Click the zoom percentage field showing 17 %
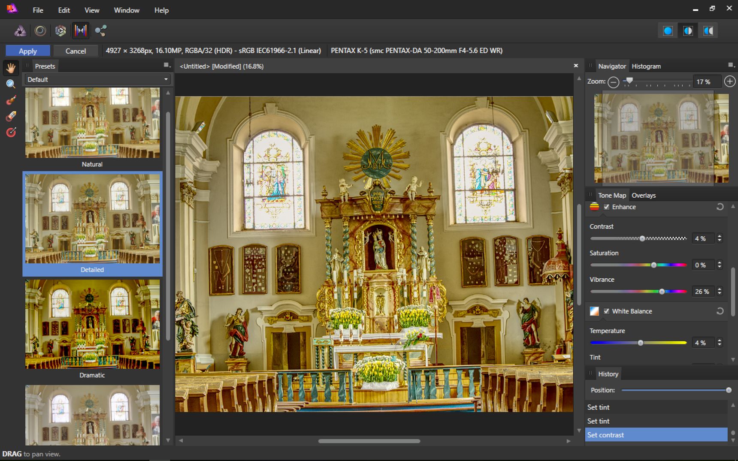The height and width of the screenshot is (461, 738). tap(706, 81)
